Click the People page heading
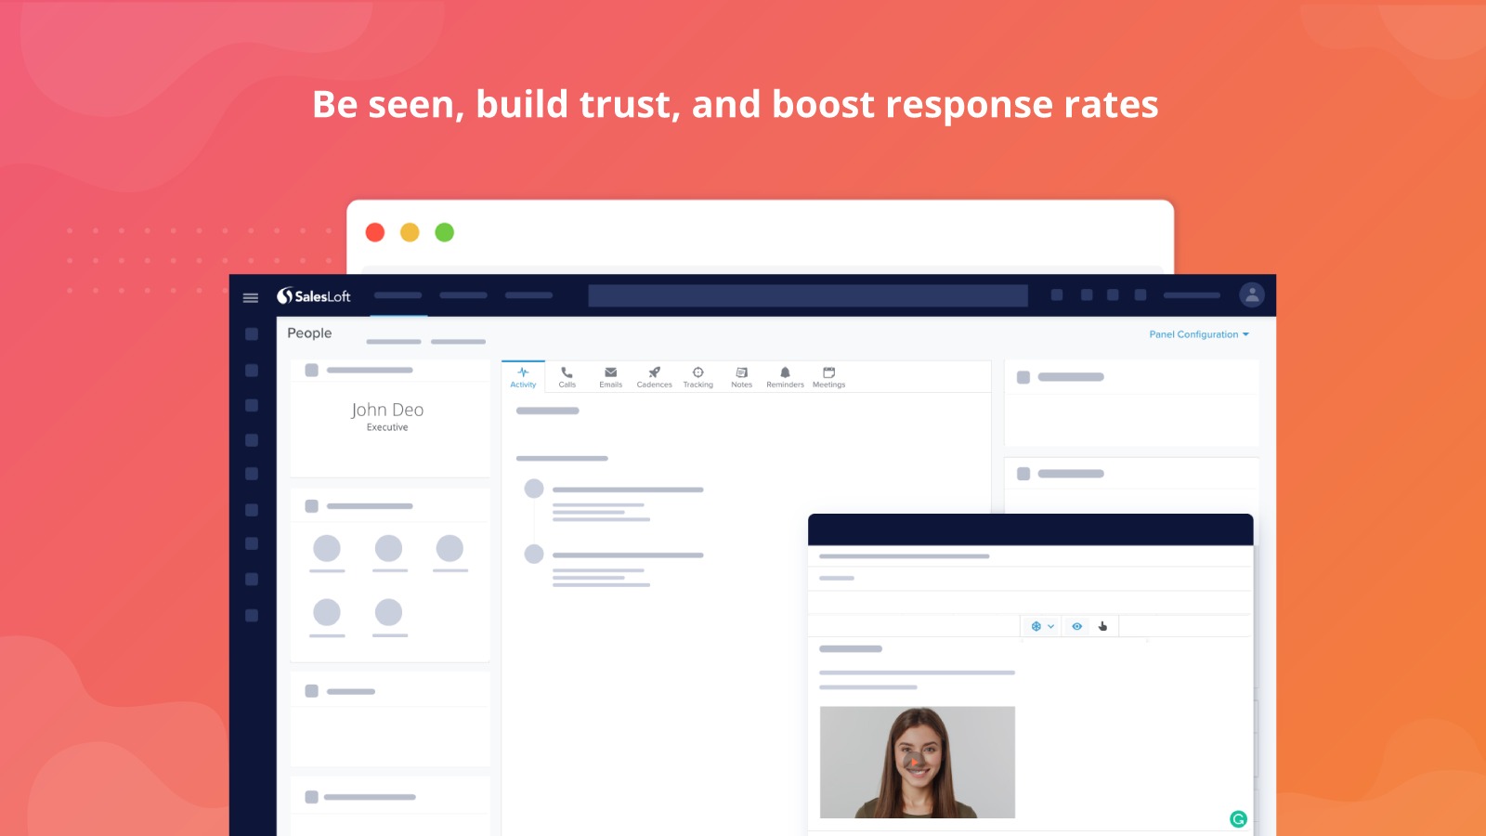Image resolution: width=1486 pixels, height=836 pixels. [309, 333]
